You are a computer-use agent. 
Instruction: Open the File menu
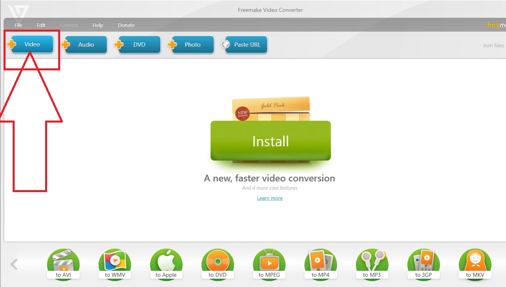coord(19,25)
